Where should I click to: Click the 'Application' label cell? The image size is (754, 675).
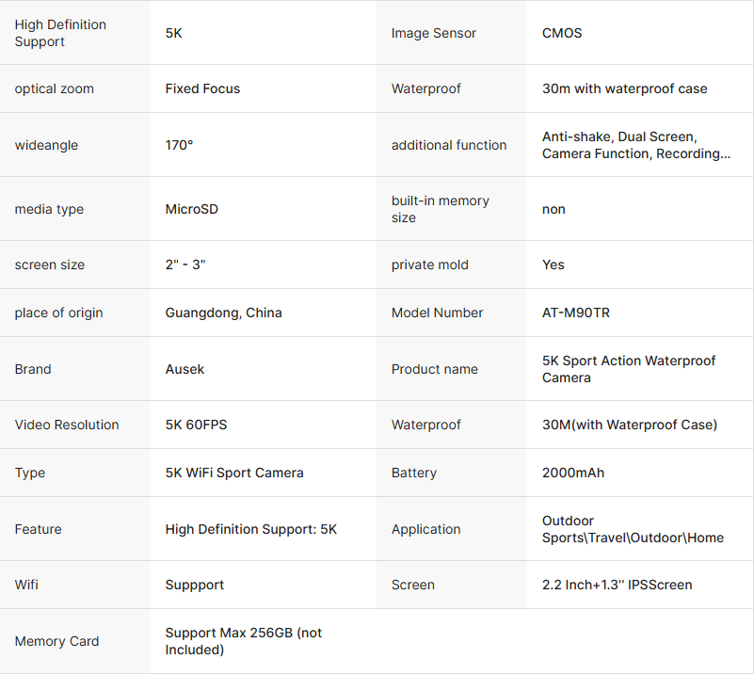click(425, 529)
